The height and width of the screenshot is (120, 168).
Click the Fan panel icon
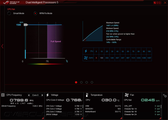tap(127, 95)
